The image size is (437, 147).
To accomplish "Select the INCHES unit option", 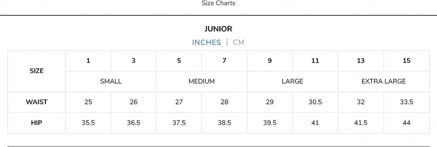I will (x=206, y=42).
